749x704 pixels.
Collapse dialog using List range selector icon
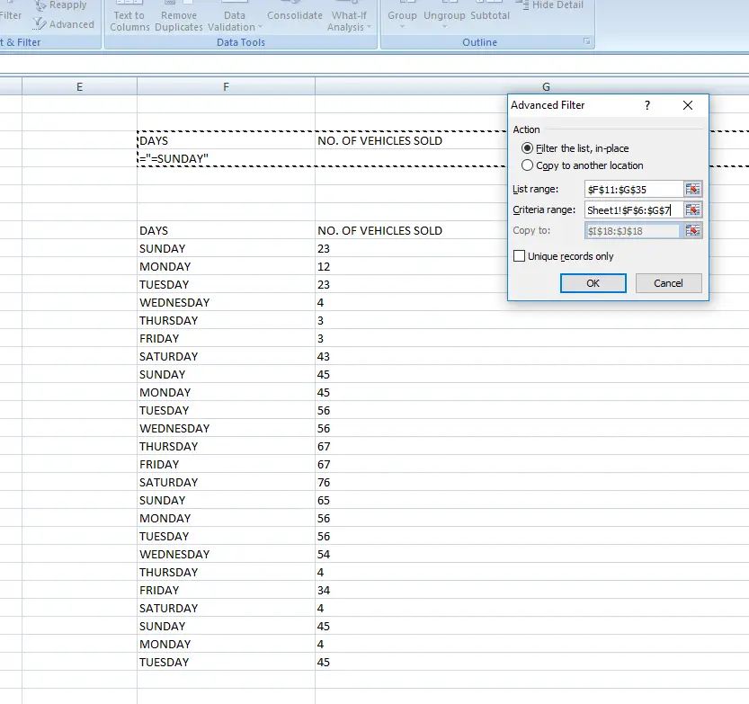point(692,189)
